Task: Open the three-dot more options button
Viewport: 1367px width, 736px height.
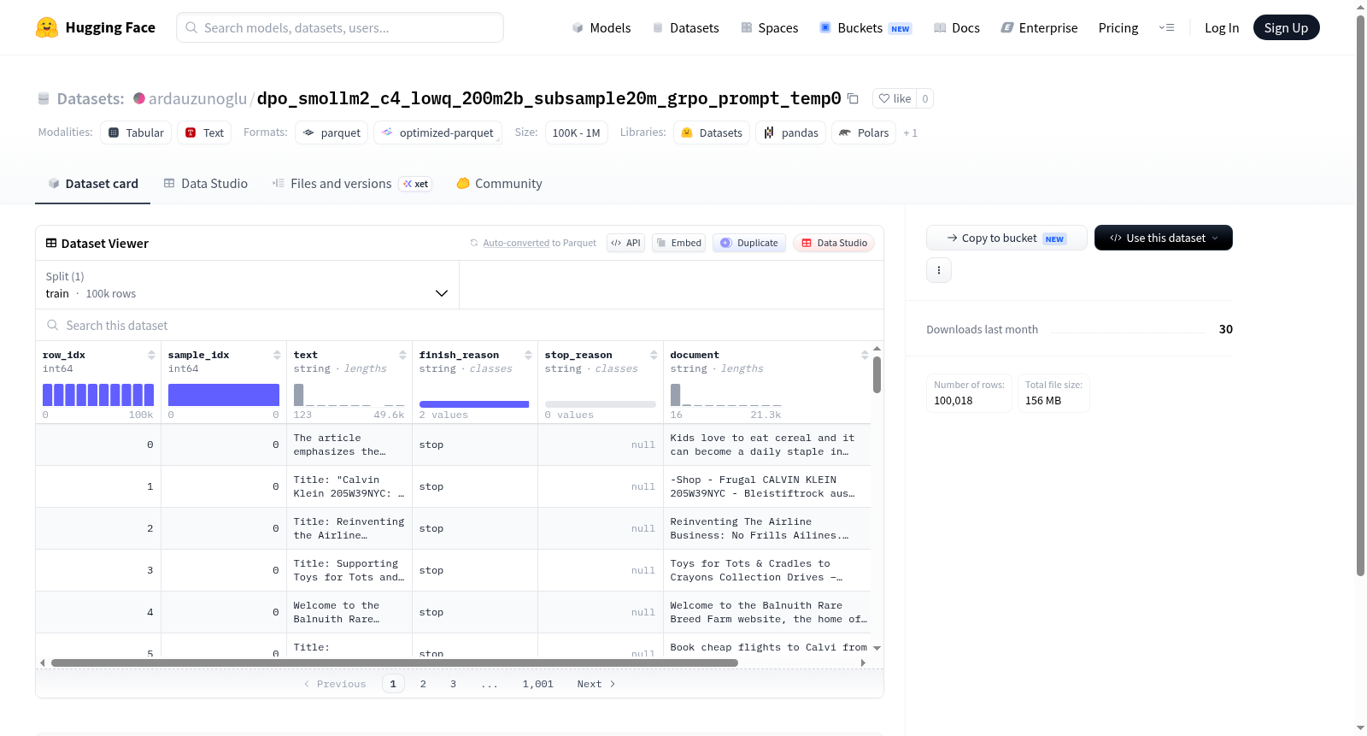Action: [939, 270]
